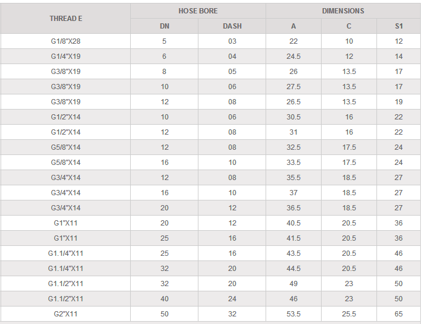Viewport: 422px width, 324px height.
Task: Click the G1/4"X19 thread cell
Action: coord(65,57)
